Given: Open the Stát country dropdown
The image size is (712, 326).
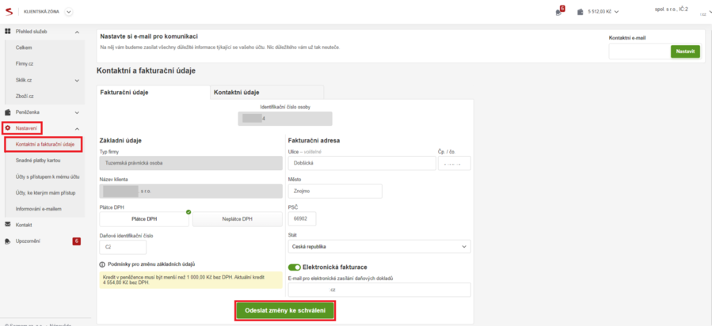Looking at the screenshot, I should click(x=380, y=247).
